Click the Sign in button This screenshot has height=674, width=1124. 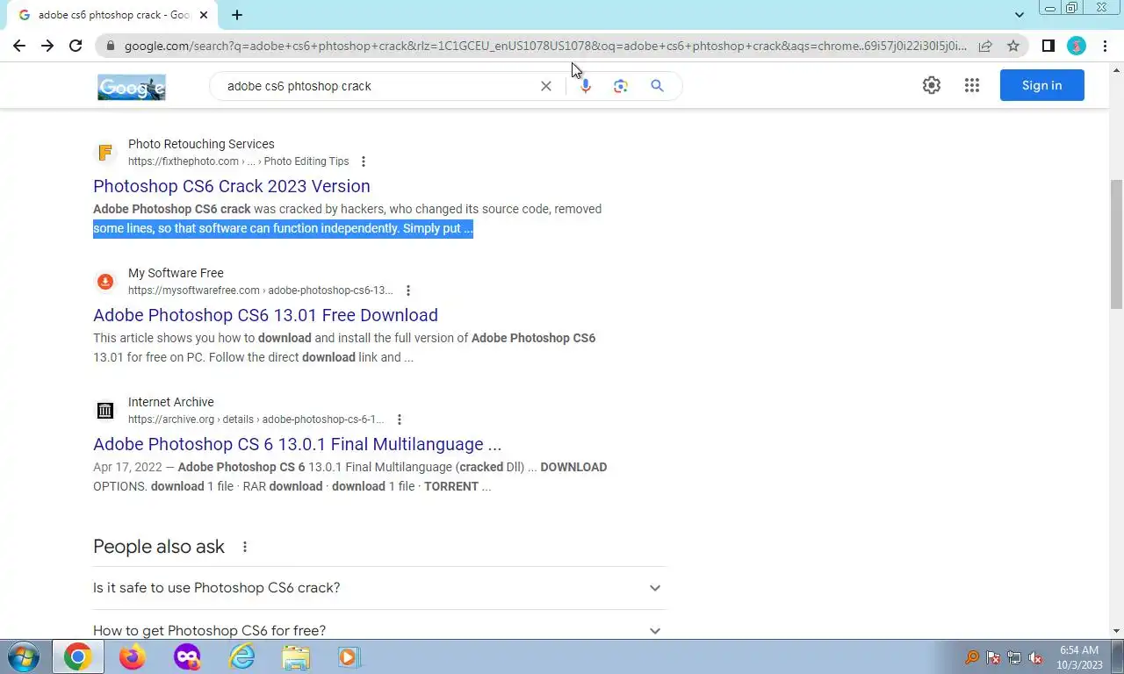(x=1042, y=85)
